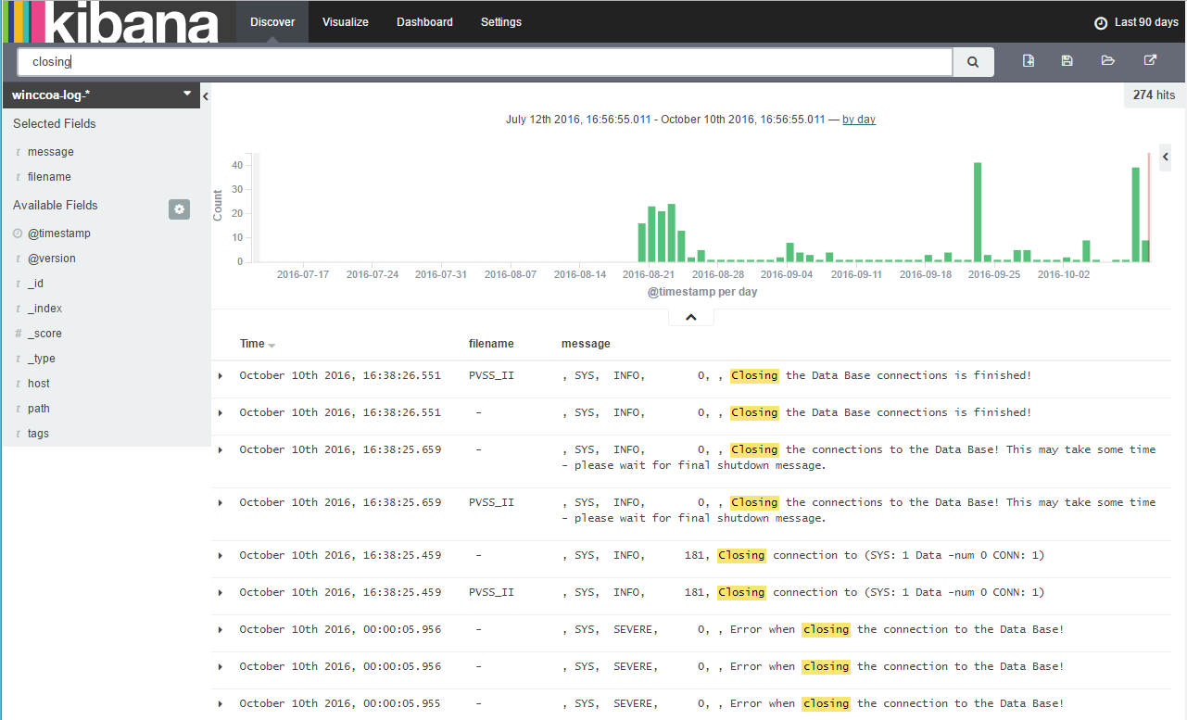Expand the first 16:38:25.659 row without filename
This screenshot has width=1187, height=720.
point(221,449)
